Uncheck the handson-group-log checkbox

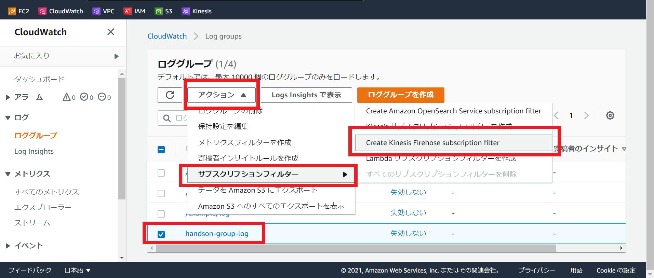click(161, 234)
